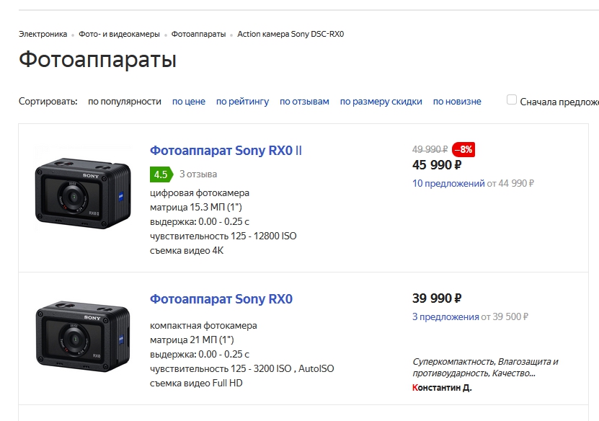Click the red -8% discount badge
The image size is (599, 421).
(463, 150)
